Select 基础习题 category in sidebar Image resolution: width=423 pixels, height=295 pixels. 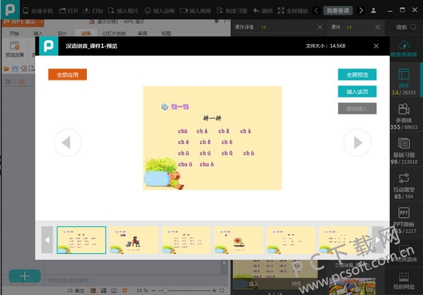[x=404, y=151]
